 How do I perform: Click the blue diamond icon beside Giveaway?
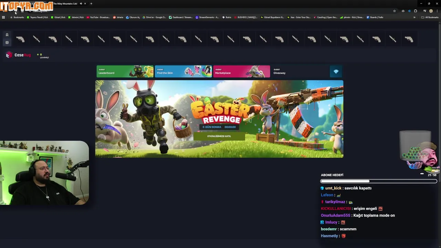[336, 72]
